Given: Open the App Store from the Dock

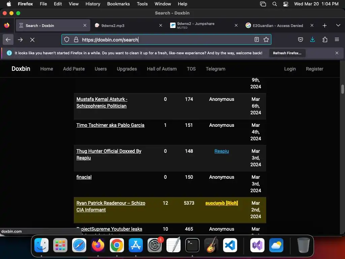Looking at the screenshot, I should click(x=136, y=245).
